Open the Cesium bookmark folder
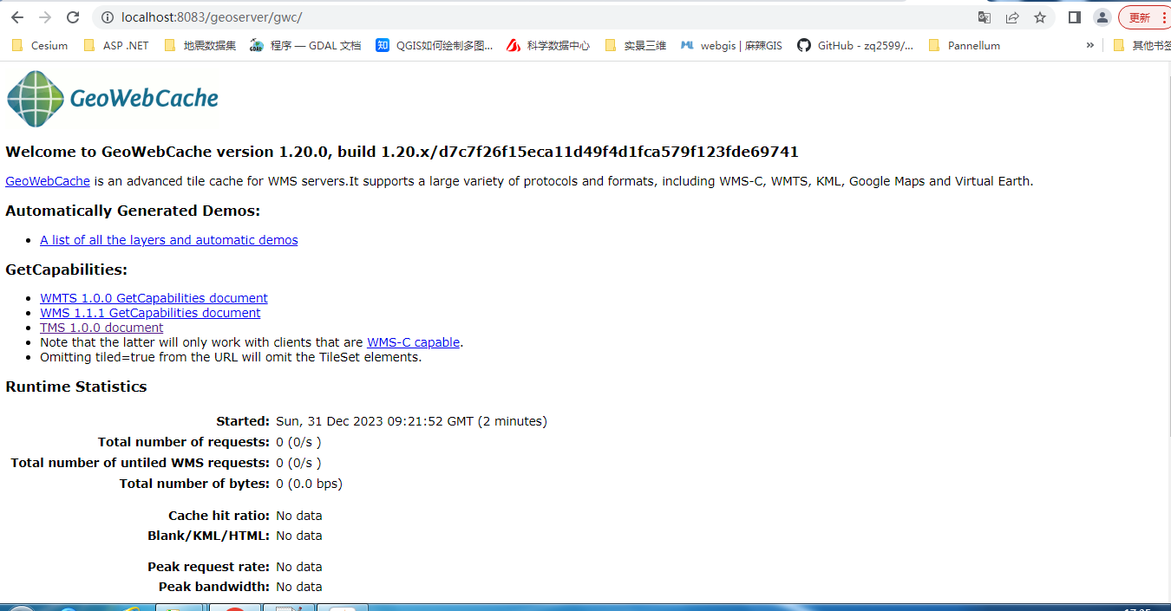Image resolution: width=1171 pixels, height=611 pixels. pos(40,45)
